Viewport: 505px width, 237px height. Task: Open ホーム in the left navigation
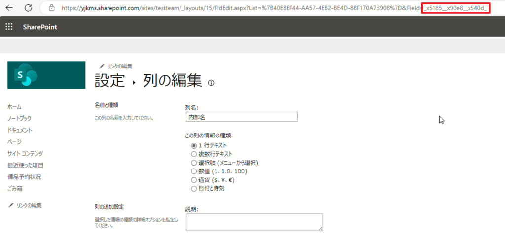pyautogui.click(x=14, y=107)
